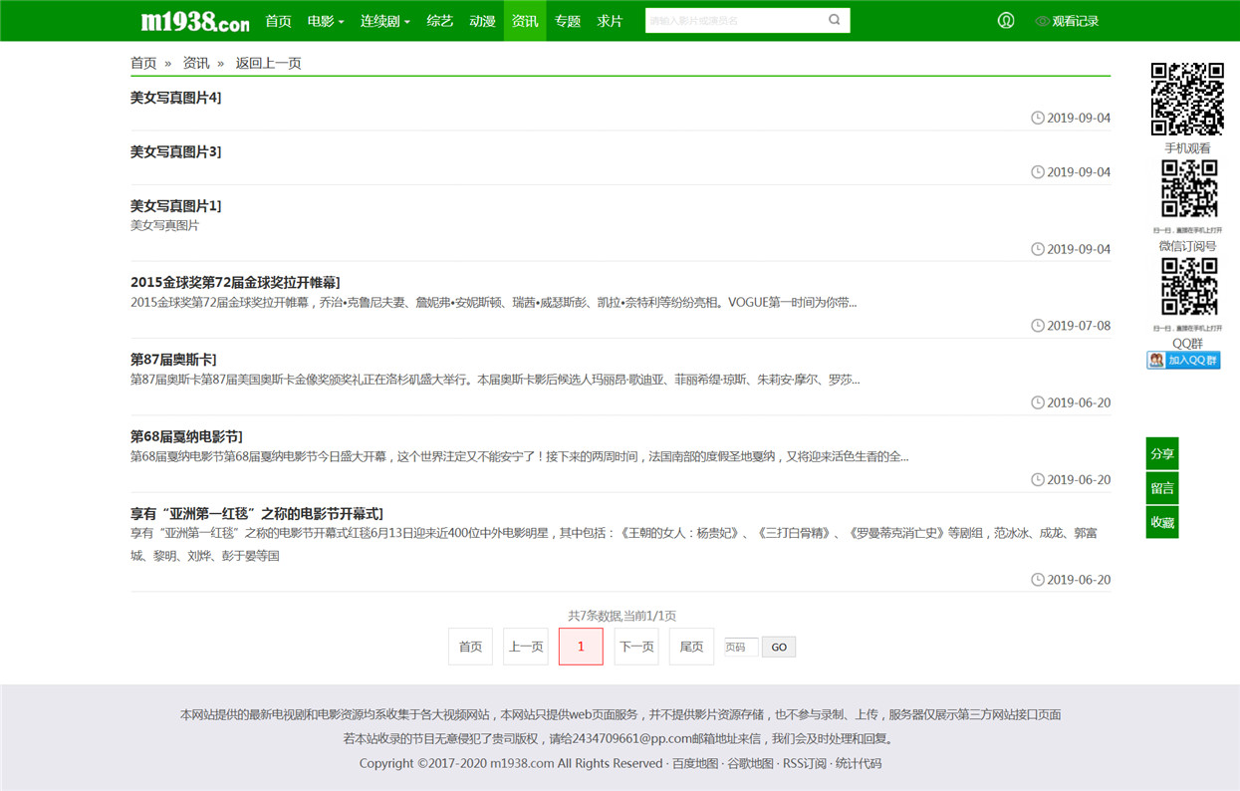
Task: Click the search magnifier icon
Action: point(835,20)
